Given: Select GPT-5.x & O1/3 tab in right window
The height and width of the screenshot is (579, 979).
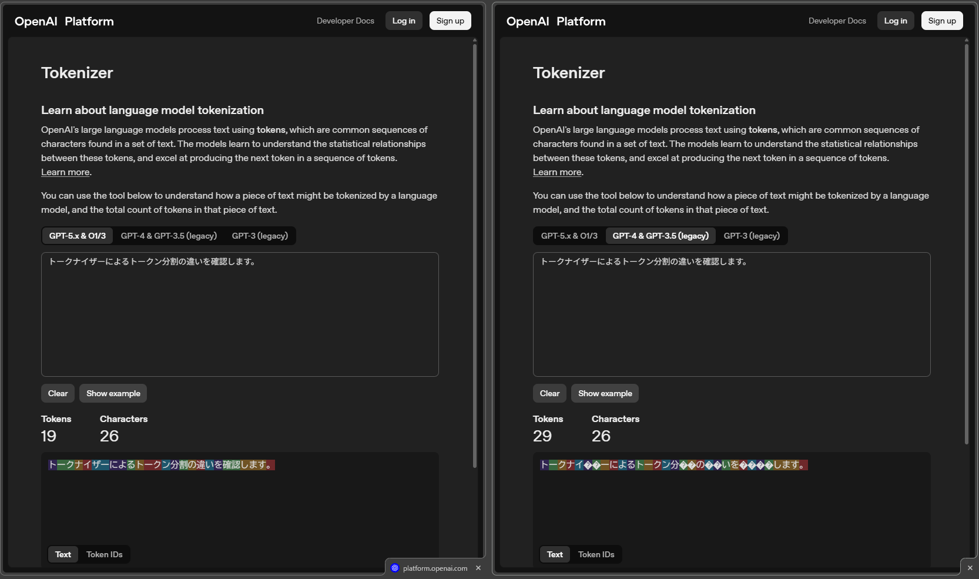Looking at the screenshot, I should (x=569, y=236).
